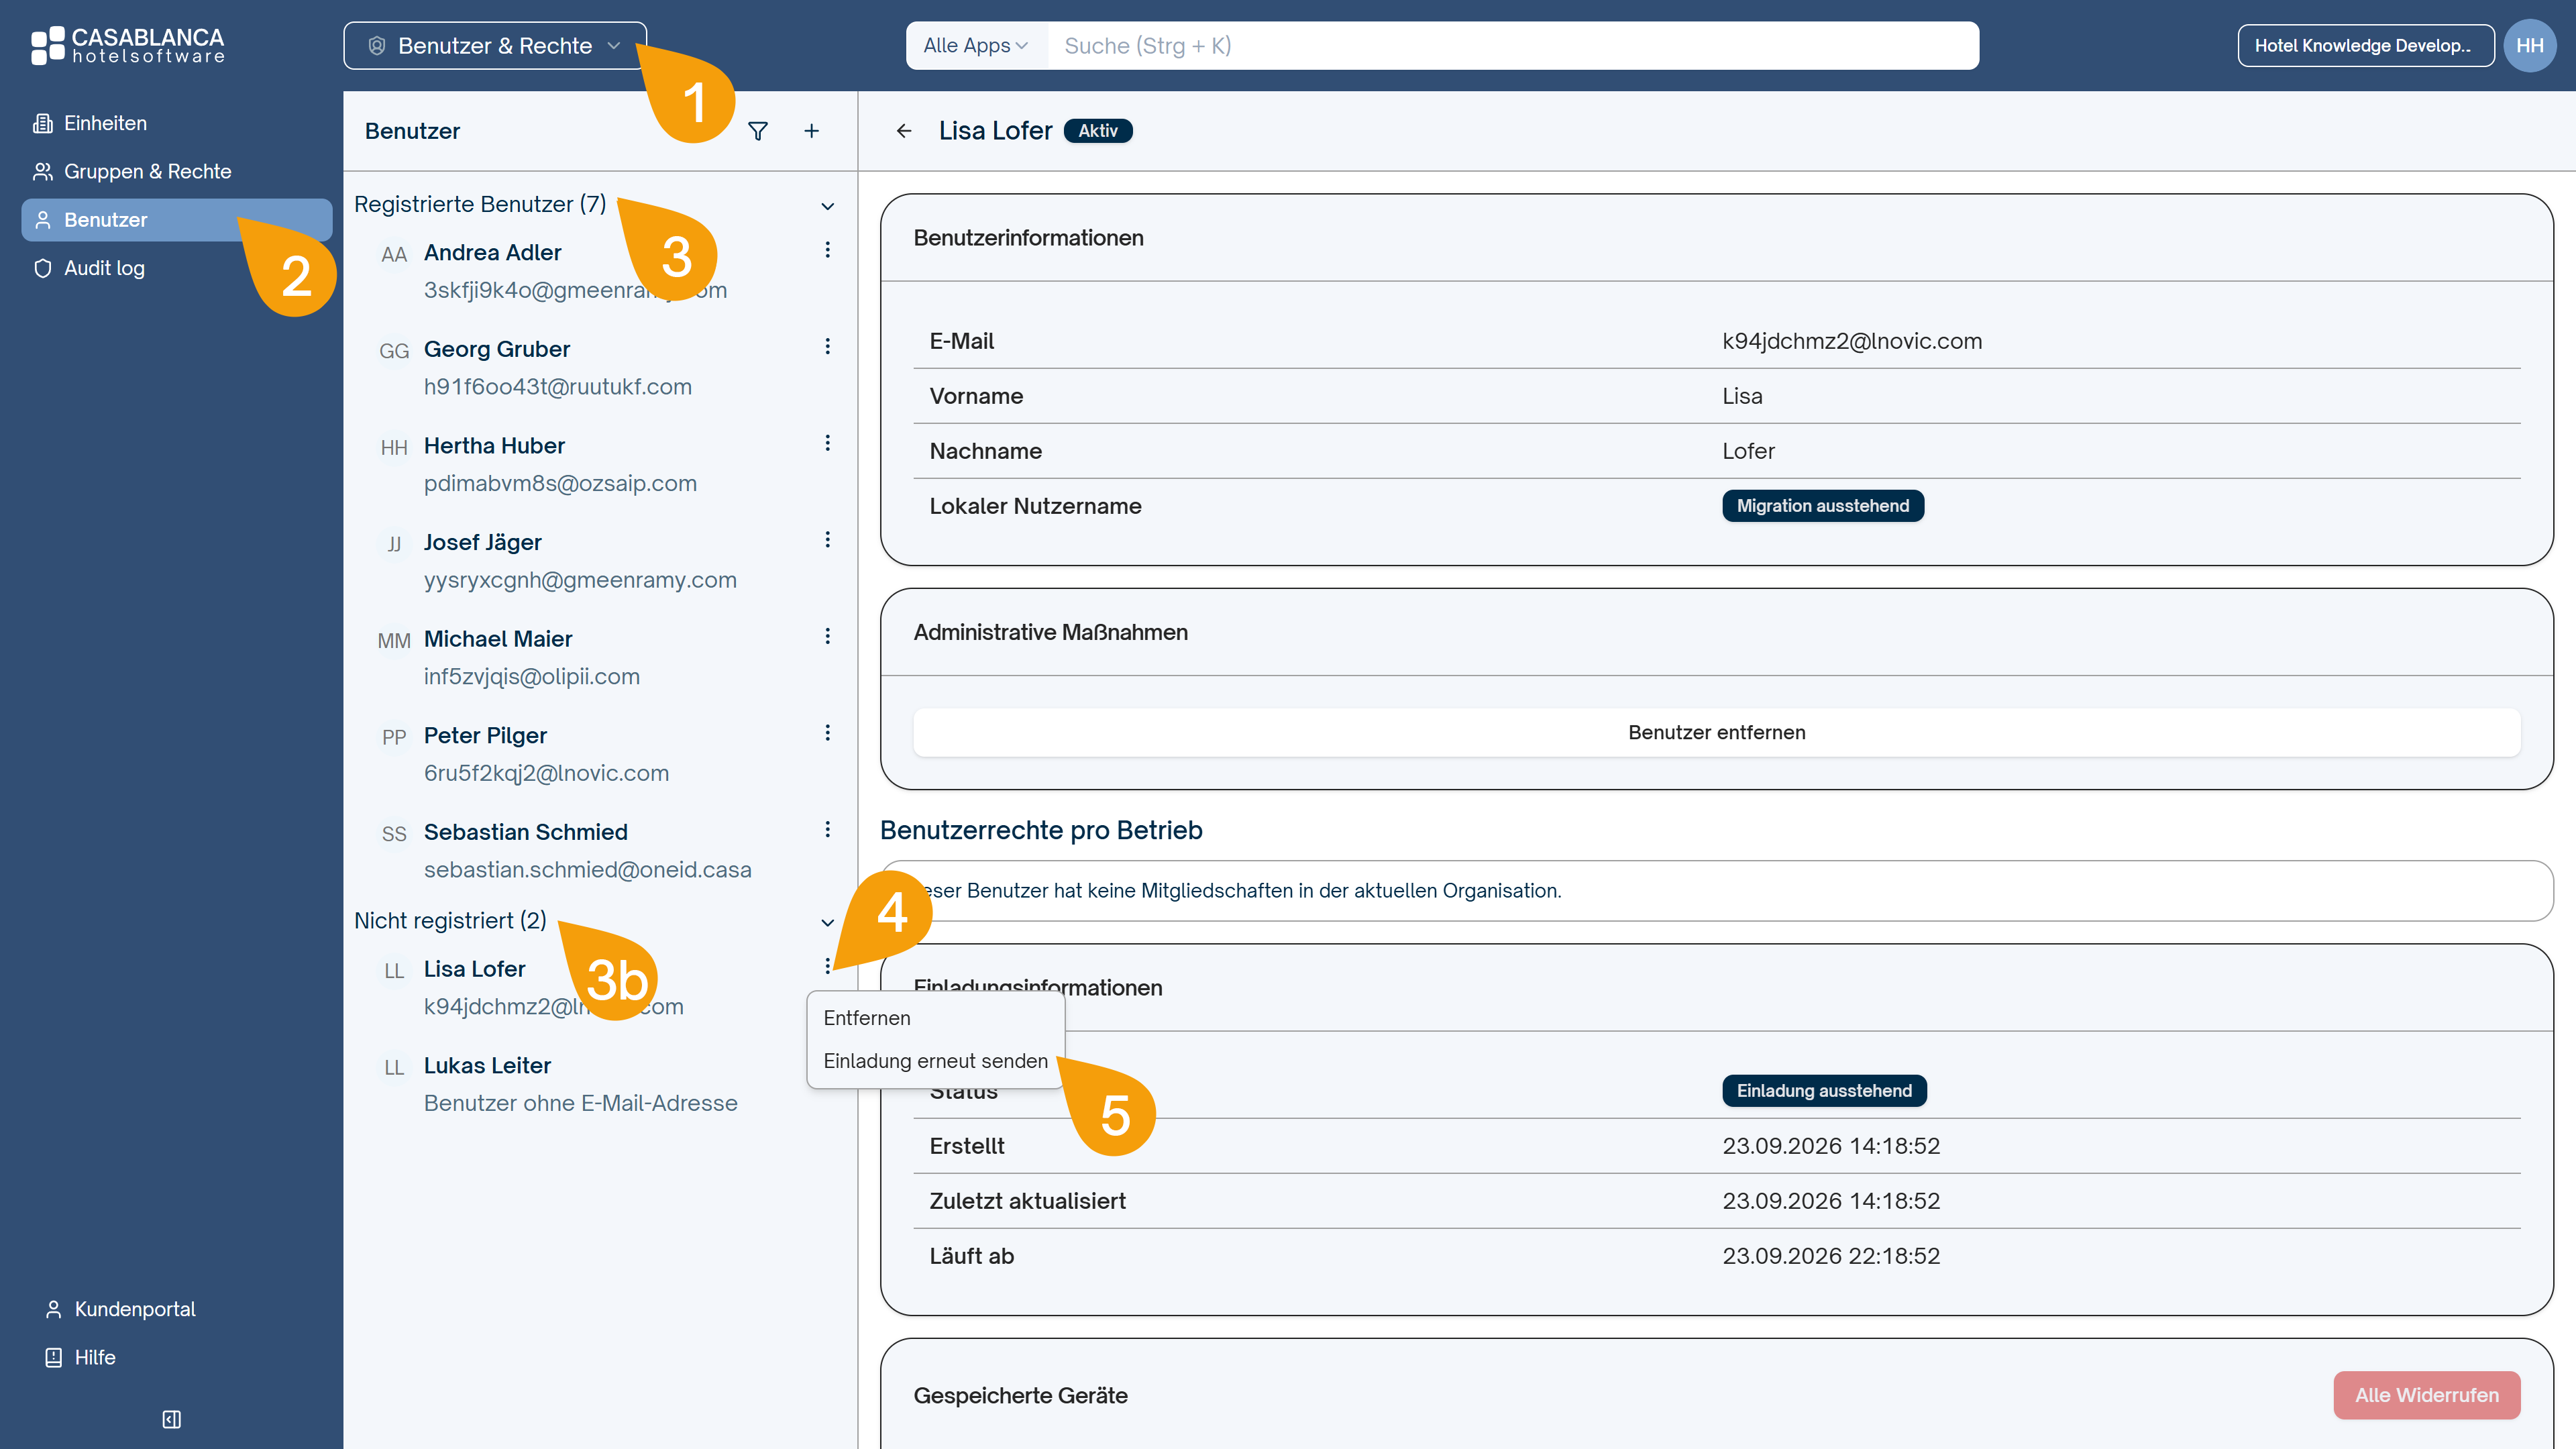
Task: Open the three-dot menu for Georg Gruber
Action: [827, 347]
